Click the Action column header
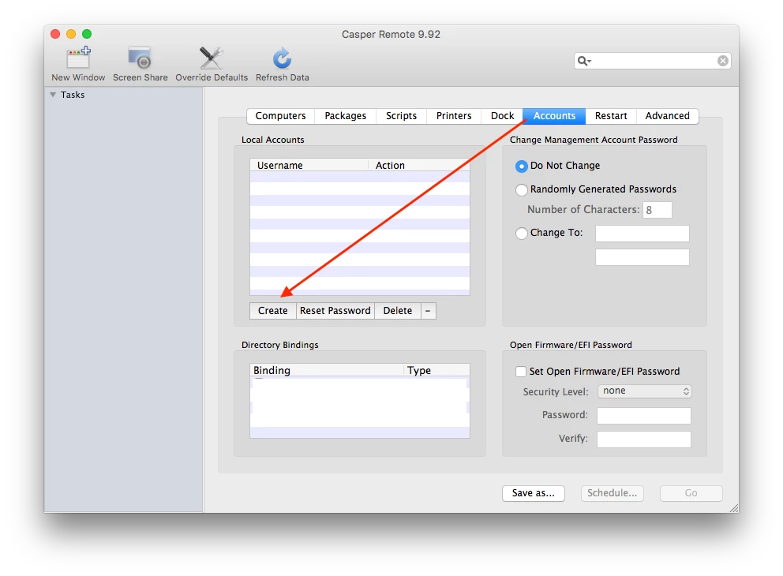This screenshot has width=783, height=576. click(419, 165)
